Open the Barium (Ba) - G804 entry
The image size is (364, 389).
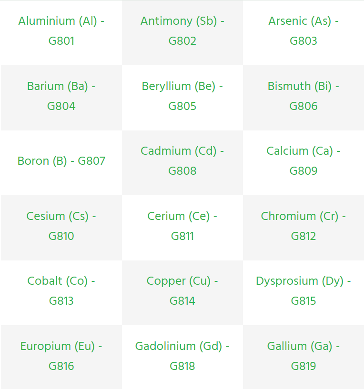coord(61,96)
